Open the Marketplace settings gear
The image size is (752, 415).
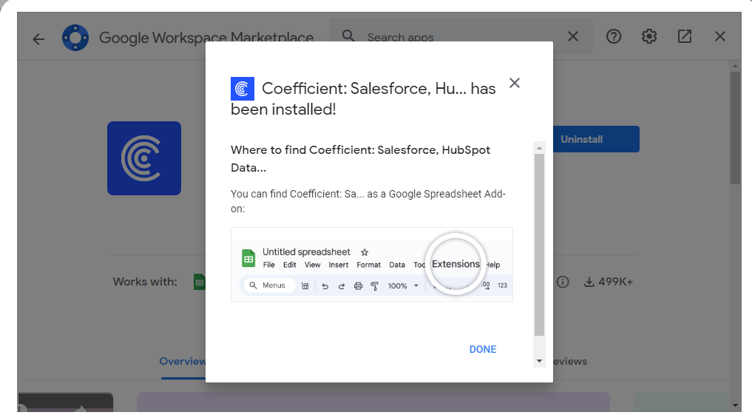pyautogui.click(x=649, y=36)
